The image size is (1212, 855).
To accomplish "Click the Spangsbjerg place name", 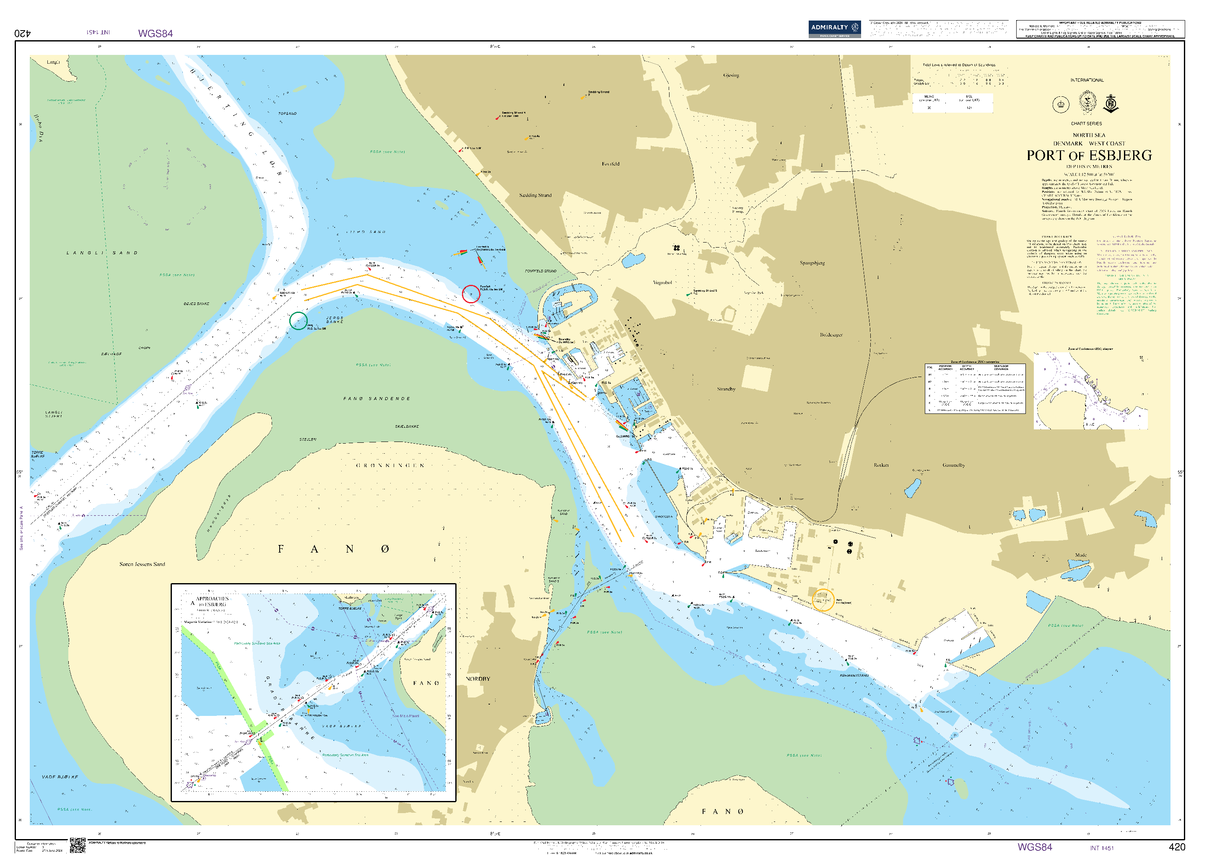I will coord(812,263).
